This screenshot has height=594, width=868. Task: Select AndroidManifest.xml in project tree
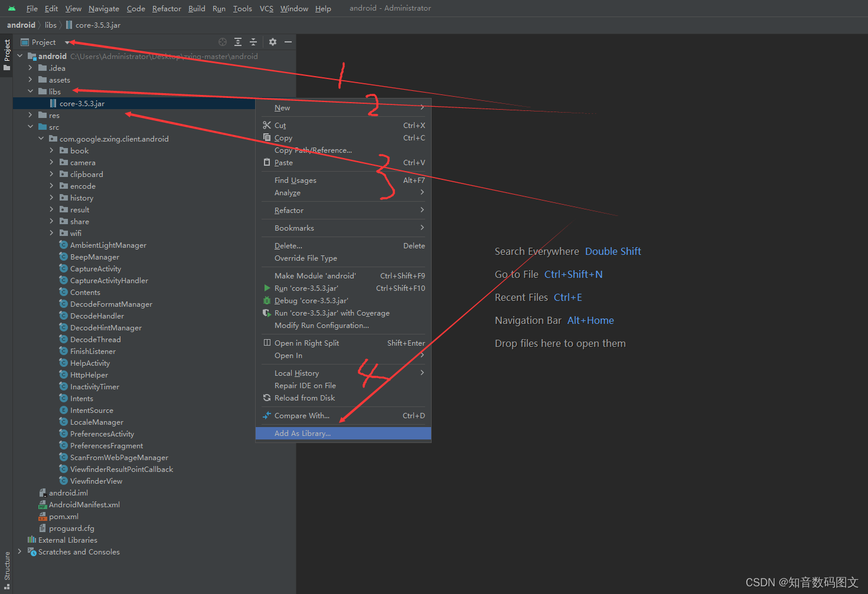(x=84, y=504)
